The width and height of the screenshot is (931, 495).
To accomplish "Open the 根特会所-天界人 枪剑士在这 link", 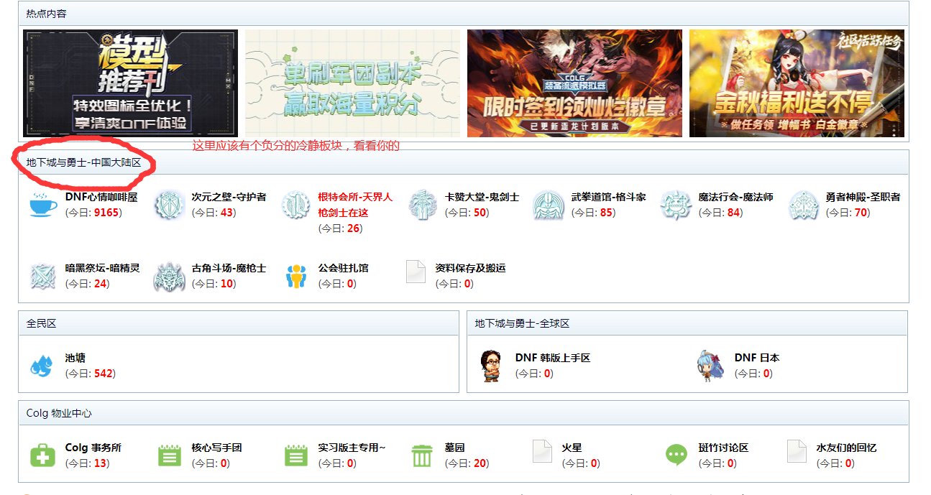I will [x=355, y=205].
